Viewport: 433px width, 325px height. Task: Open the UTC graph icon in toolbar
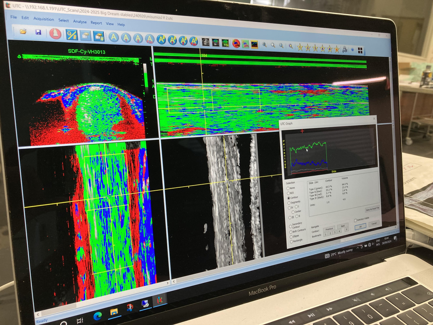tap(255, 44)
